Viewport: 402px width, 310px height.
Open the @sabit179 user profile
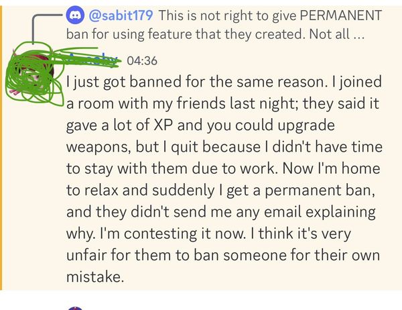pyautogui.click(x=119, y=15)
